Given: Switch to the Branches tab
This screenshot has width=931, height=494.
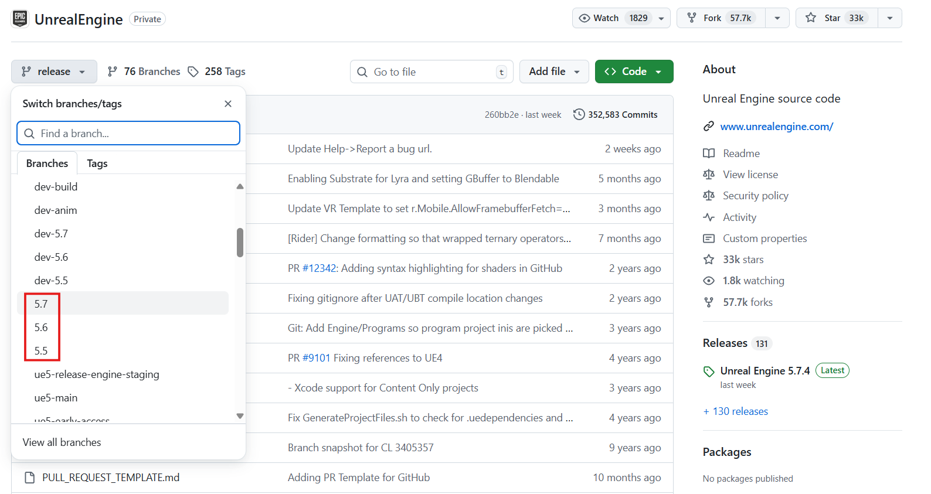Looking at the screenshot, I should pyautogui.click(x=47, y=163).
